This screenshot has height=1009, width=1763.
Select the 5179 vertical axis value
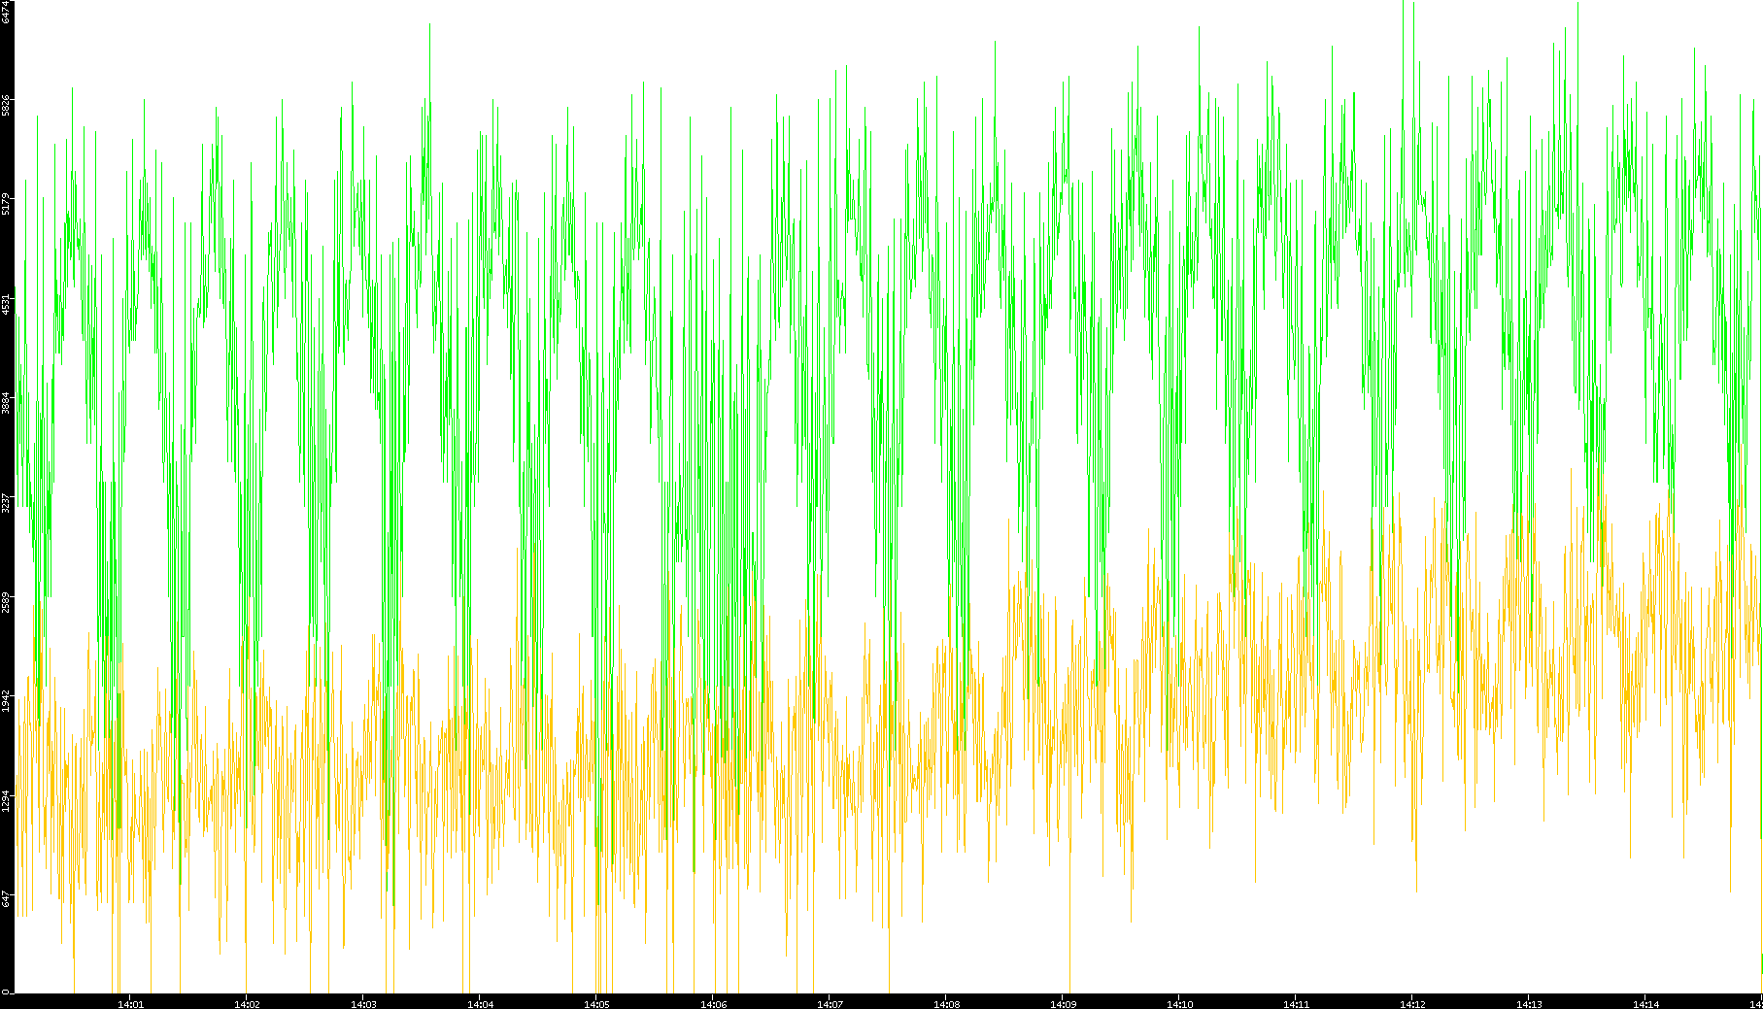(6, 205)
